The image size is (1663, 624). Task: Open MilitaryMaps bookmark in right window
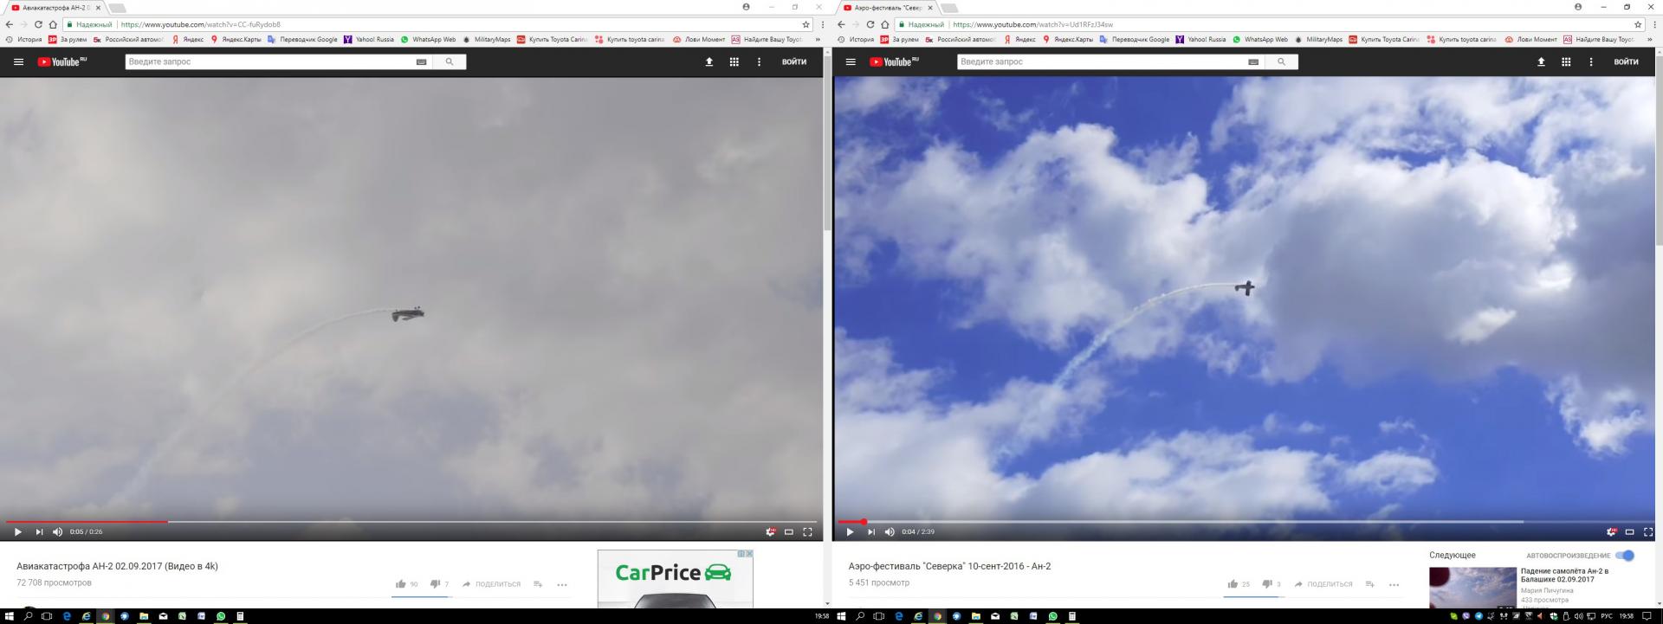click(x=1318, y=40)
